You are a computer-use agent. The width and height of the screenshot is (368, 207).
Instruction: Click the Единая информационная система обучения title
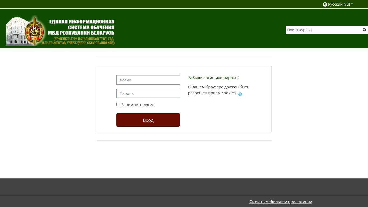(x=82, y=24)
